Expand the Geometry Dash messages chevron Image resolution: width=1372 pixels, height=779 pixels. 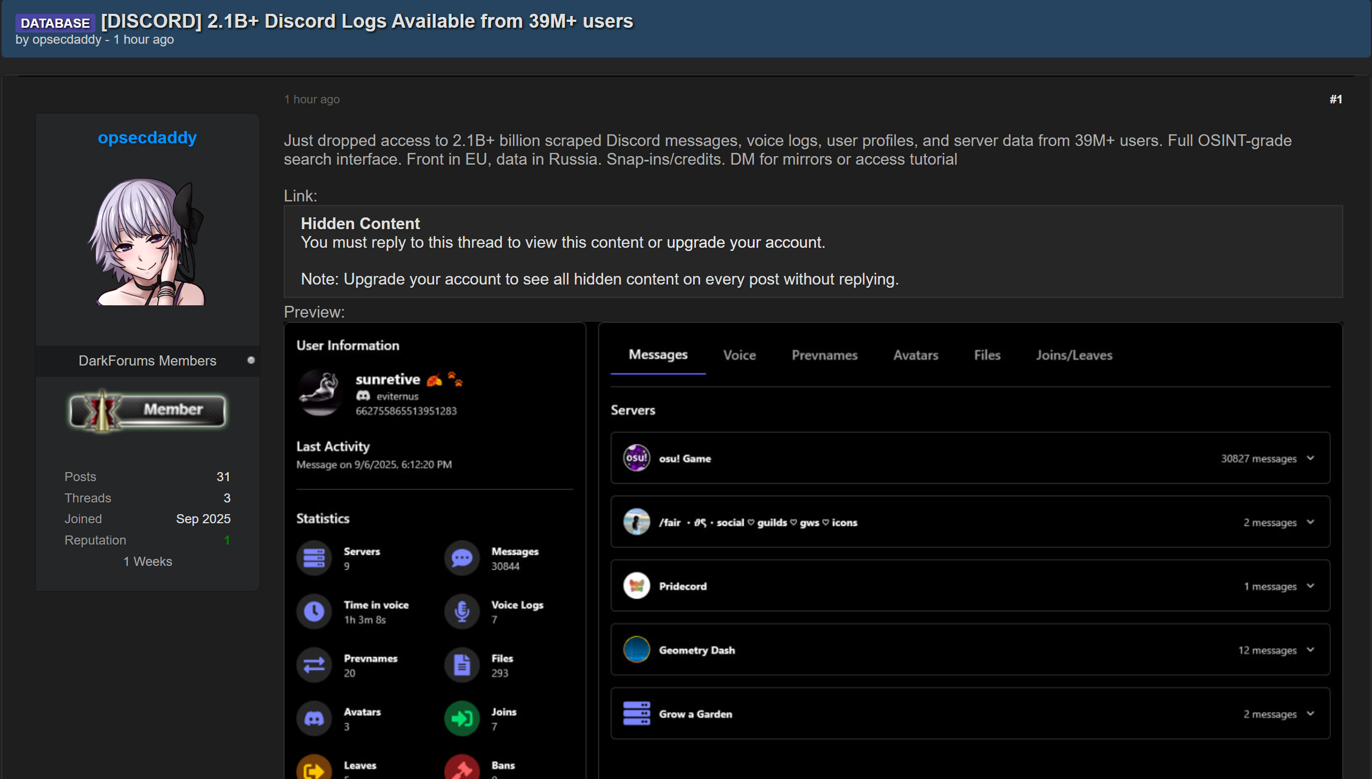point(1311,650)
